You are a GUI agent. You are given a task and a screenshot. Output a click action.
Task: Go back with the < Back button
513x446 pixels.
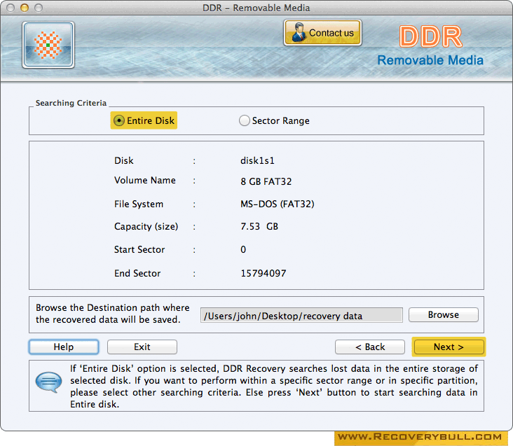(370, 347)
